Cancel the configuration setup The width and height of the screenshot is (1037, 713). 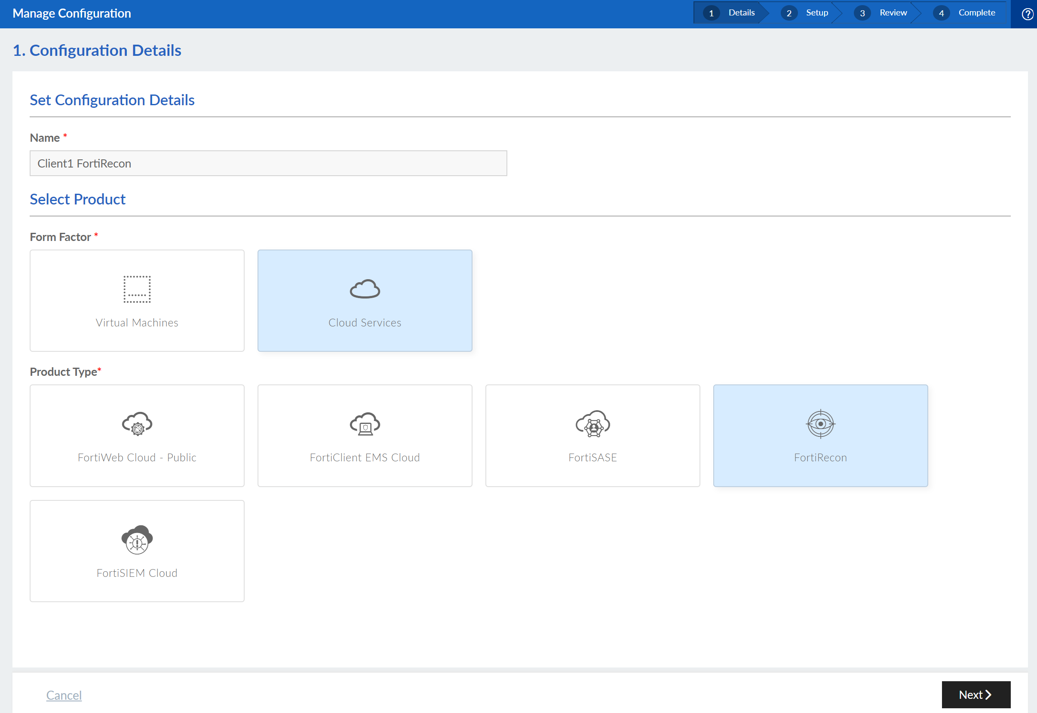(x=64, y=695)
